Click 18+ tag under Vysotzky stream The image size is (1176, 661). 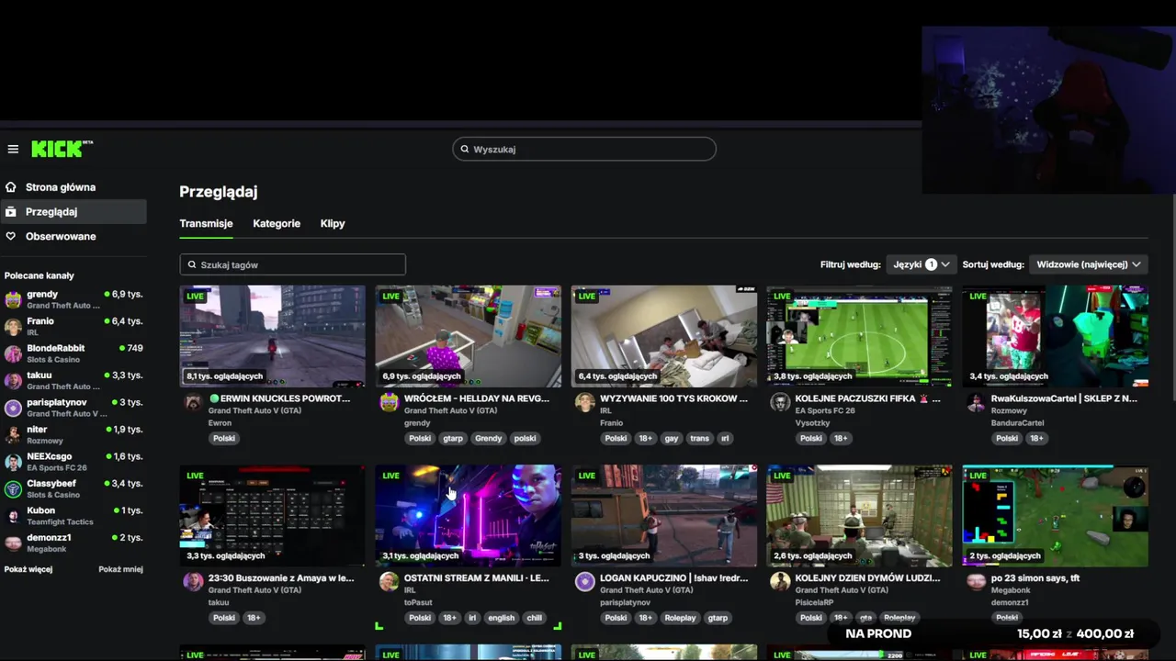point(841,438)
